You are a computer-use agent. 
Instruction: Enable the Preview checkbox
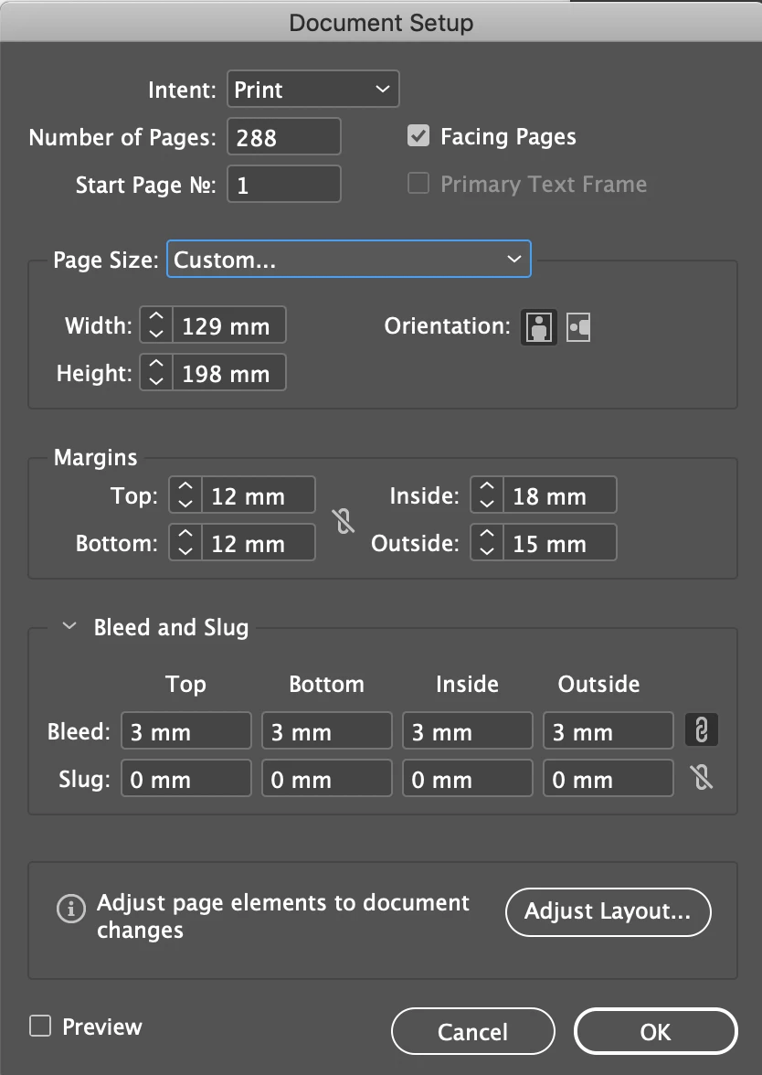(x=40, y=1026)
